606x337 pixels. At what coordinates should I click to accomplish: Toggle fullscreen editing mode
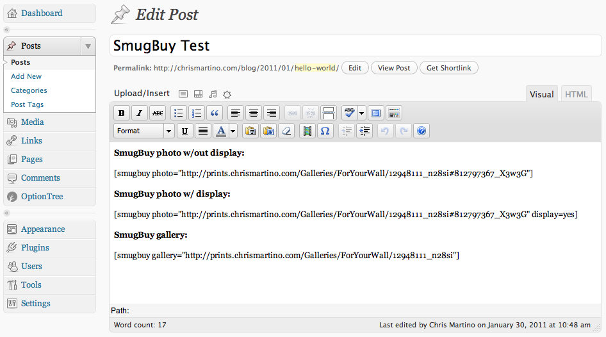[375, 113]
